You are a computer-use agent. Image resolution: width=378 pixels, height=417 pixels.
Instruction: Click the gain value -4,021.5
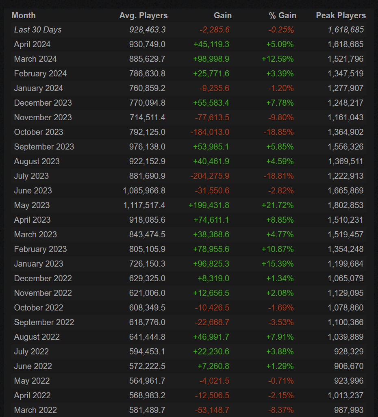215,381
